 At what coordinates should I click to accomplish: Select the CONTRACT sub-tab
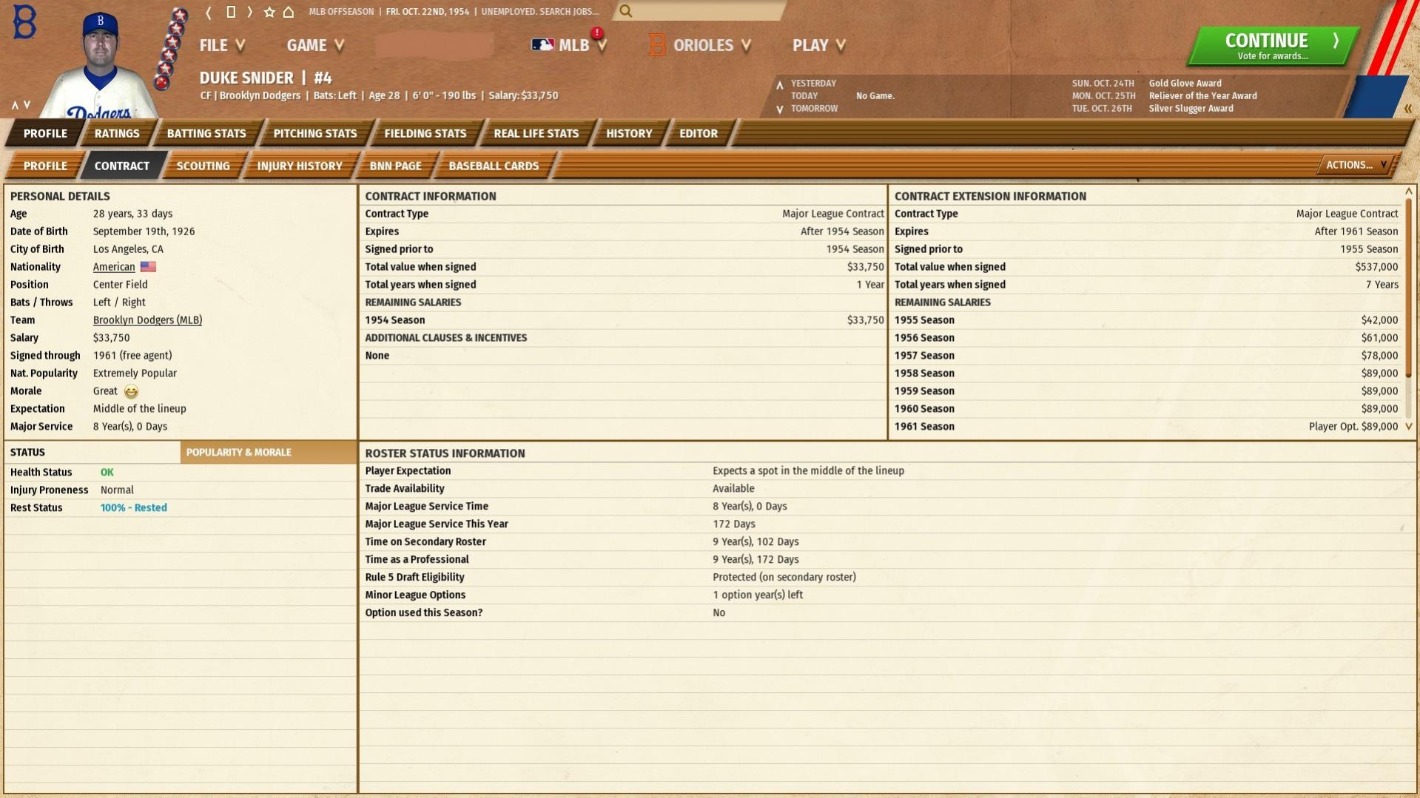click(122, 166)
